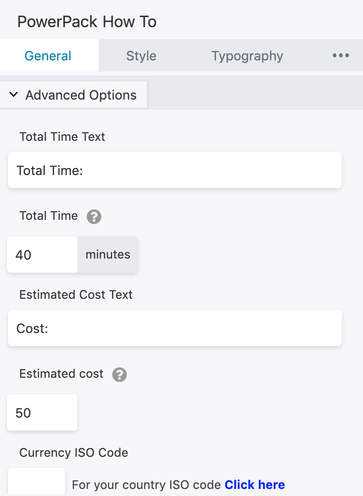This screenshot has height=496, width=363.
Task: Focus the Estimated Cost Text field
Action: (x=175, y=328)
